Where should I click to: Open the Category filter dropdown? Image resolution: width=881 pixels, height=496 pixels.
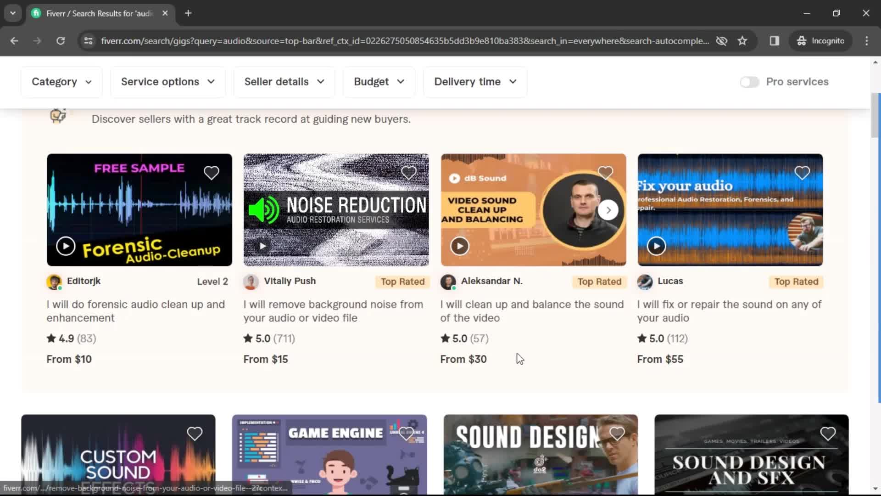[61, 82]
